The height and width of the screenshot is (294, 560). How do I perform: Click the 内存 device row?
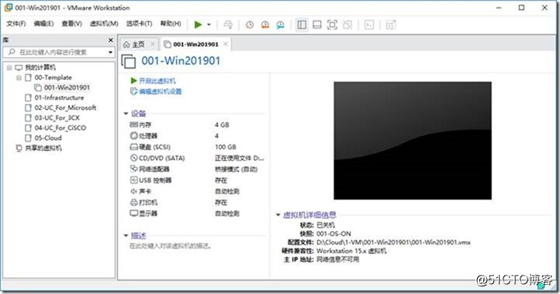point(197,125)
